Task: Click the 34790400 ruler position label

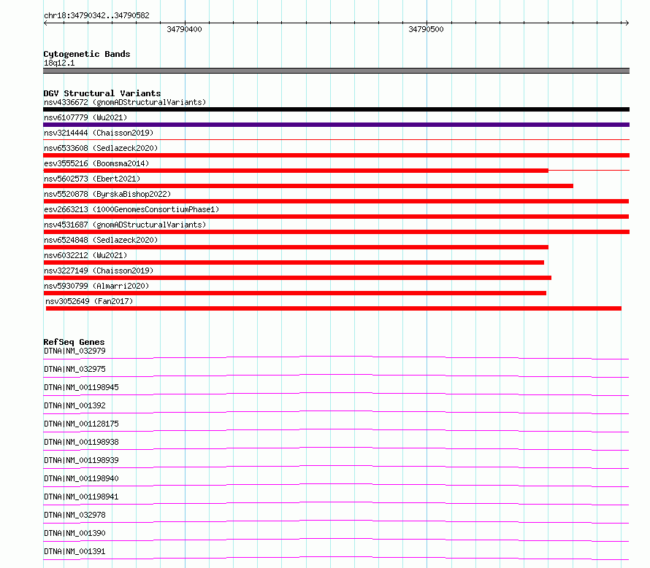Action: coord(184,29)
